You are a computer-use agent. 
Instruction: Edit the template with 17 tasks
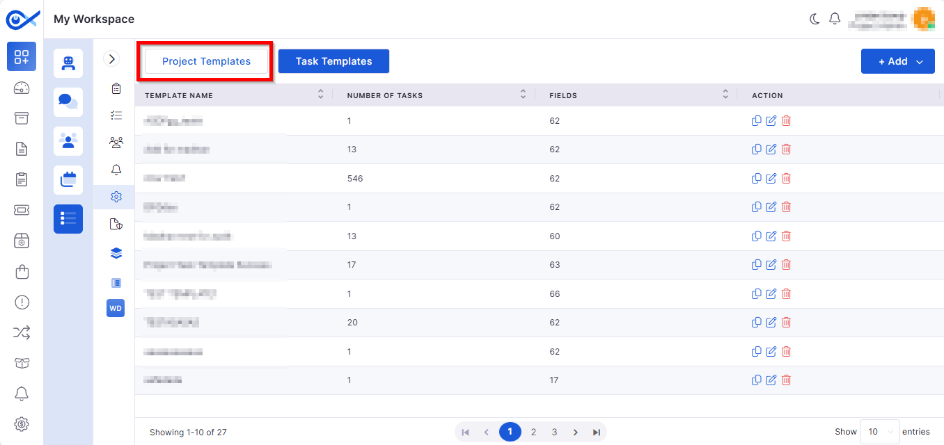point(771,265)
